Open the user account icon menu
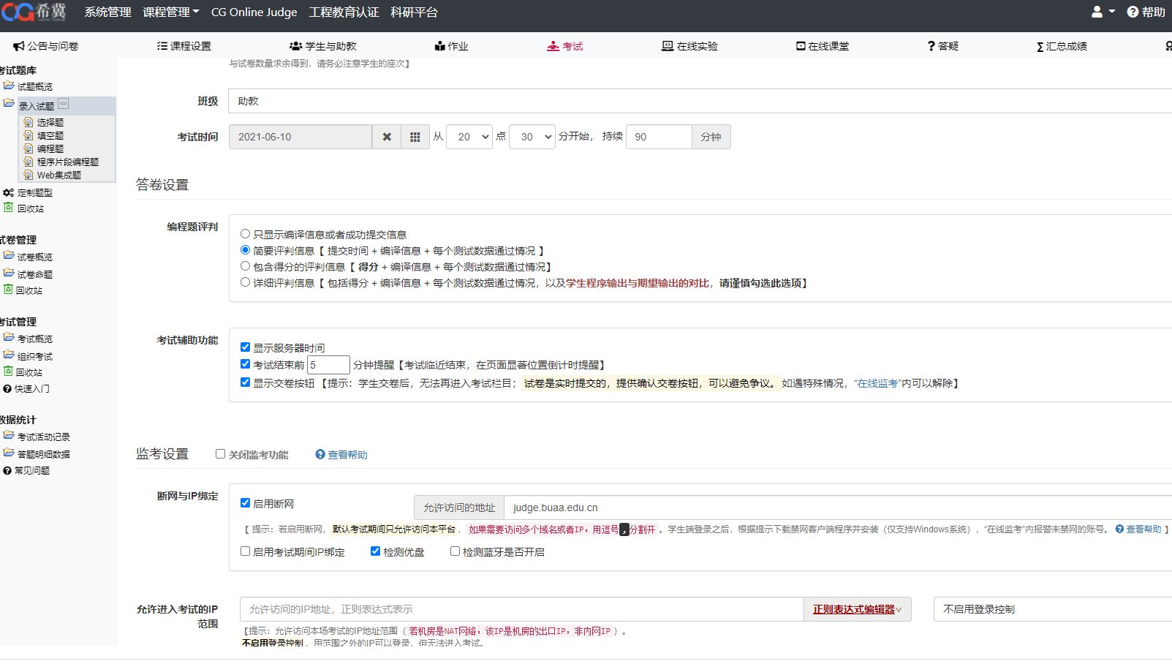Image resolution: width=1172 pixels, height=664 pixels. pos(1103,12)
